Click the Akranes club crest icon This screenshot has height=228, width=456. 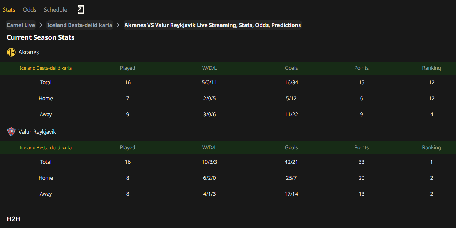pyautogui.click(x=11, y=52)
